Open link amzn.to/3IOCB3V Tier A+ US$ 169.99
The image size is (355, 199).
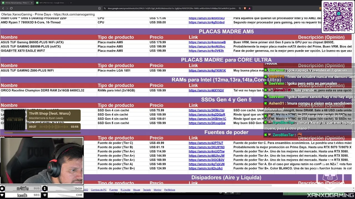pos(207,160)
